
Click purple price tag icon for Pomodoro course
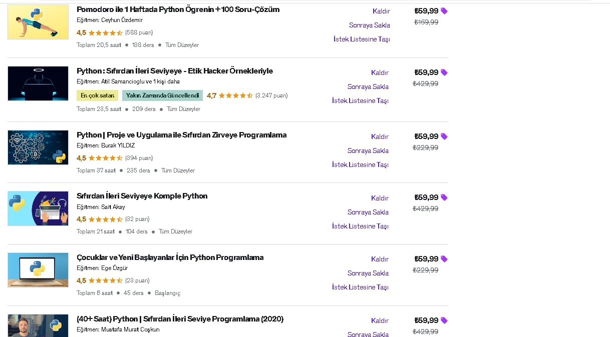tap(444, 11)
